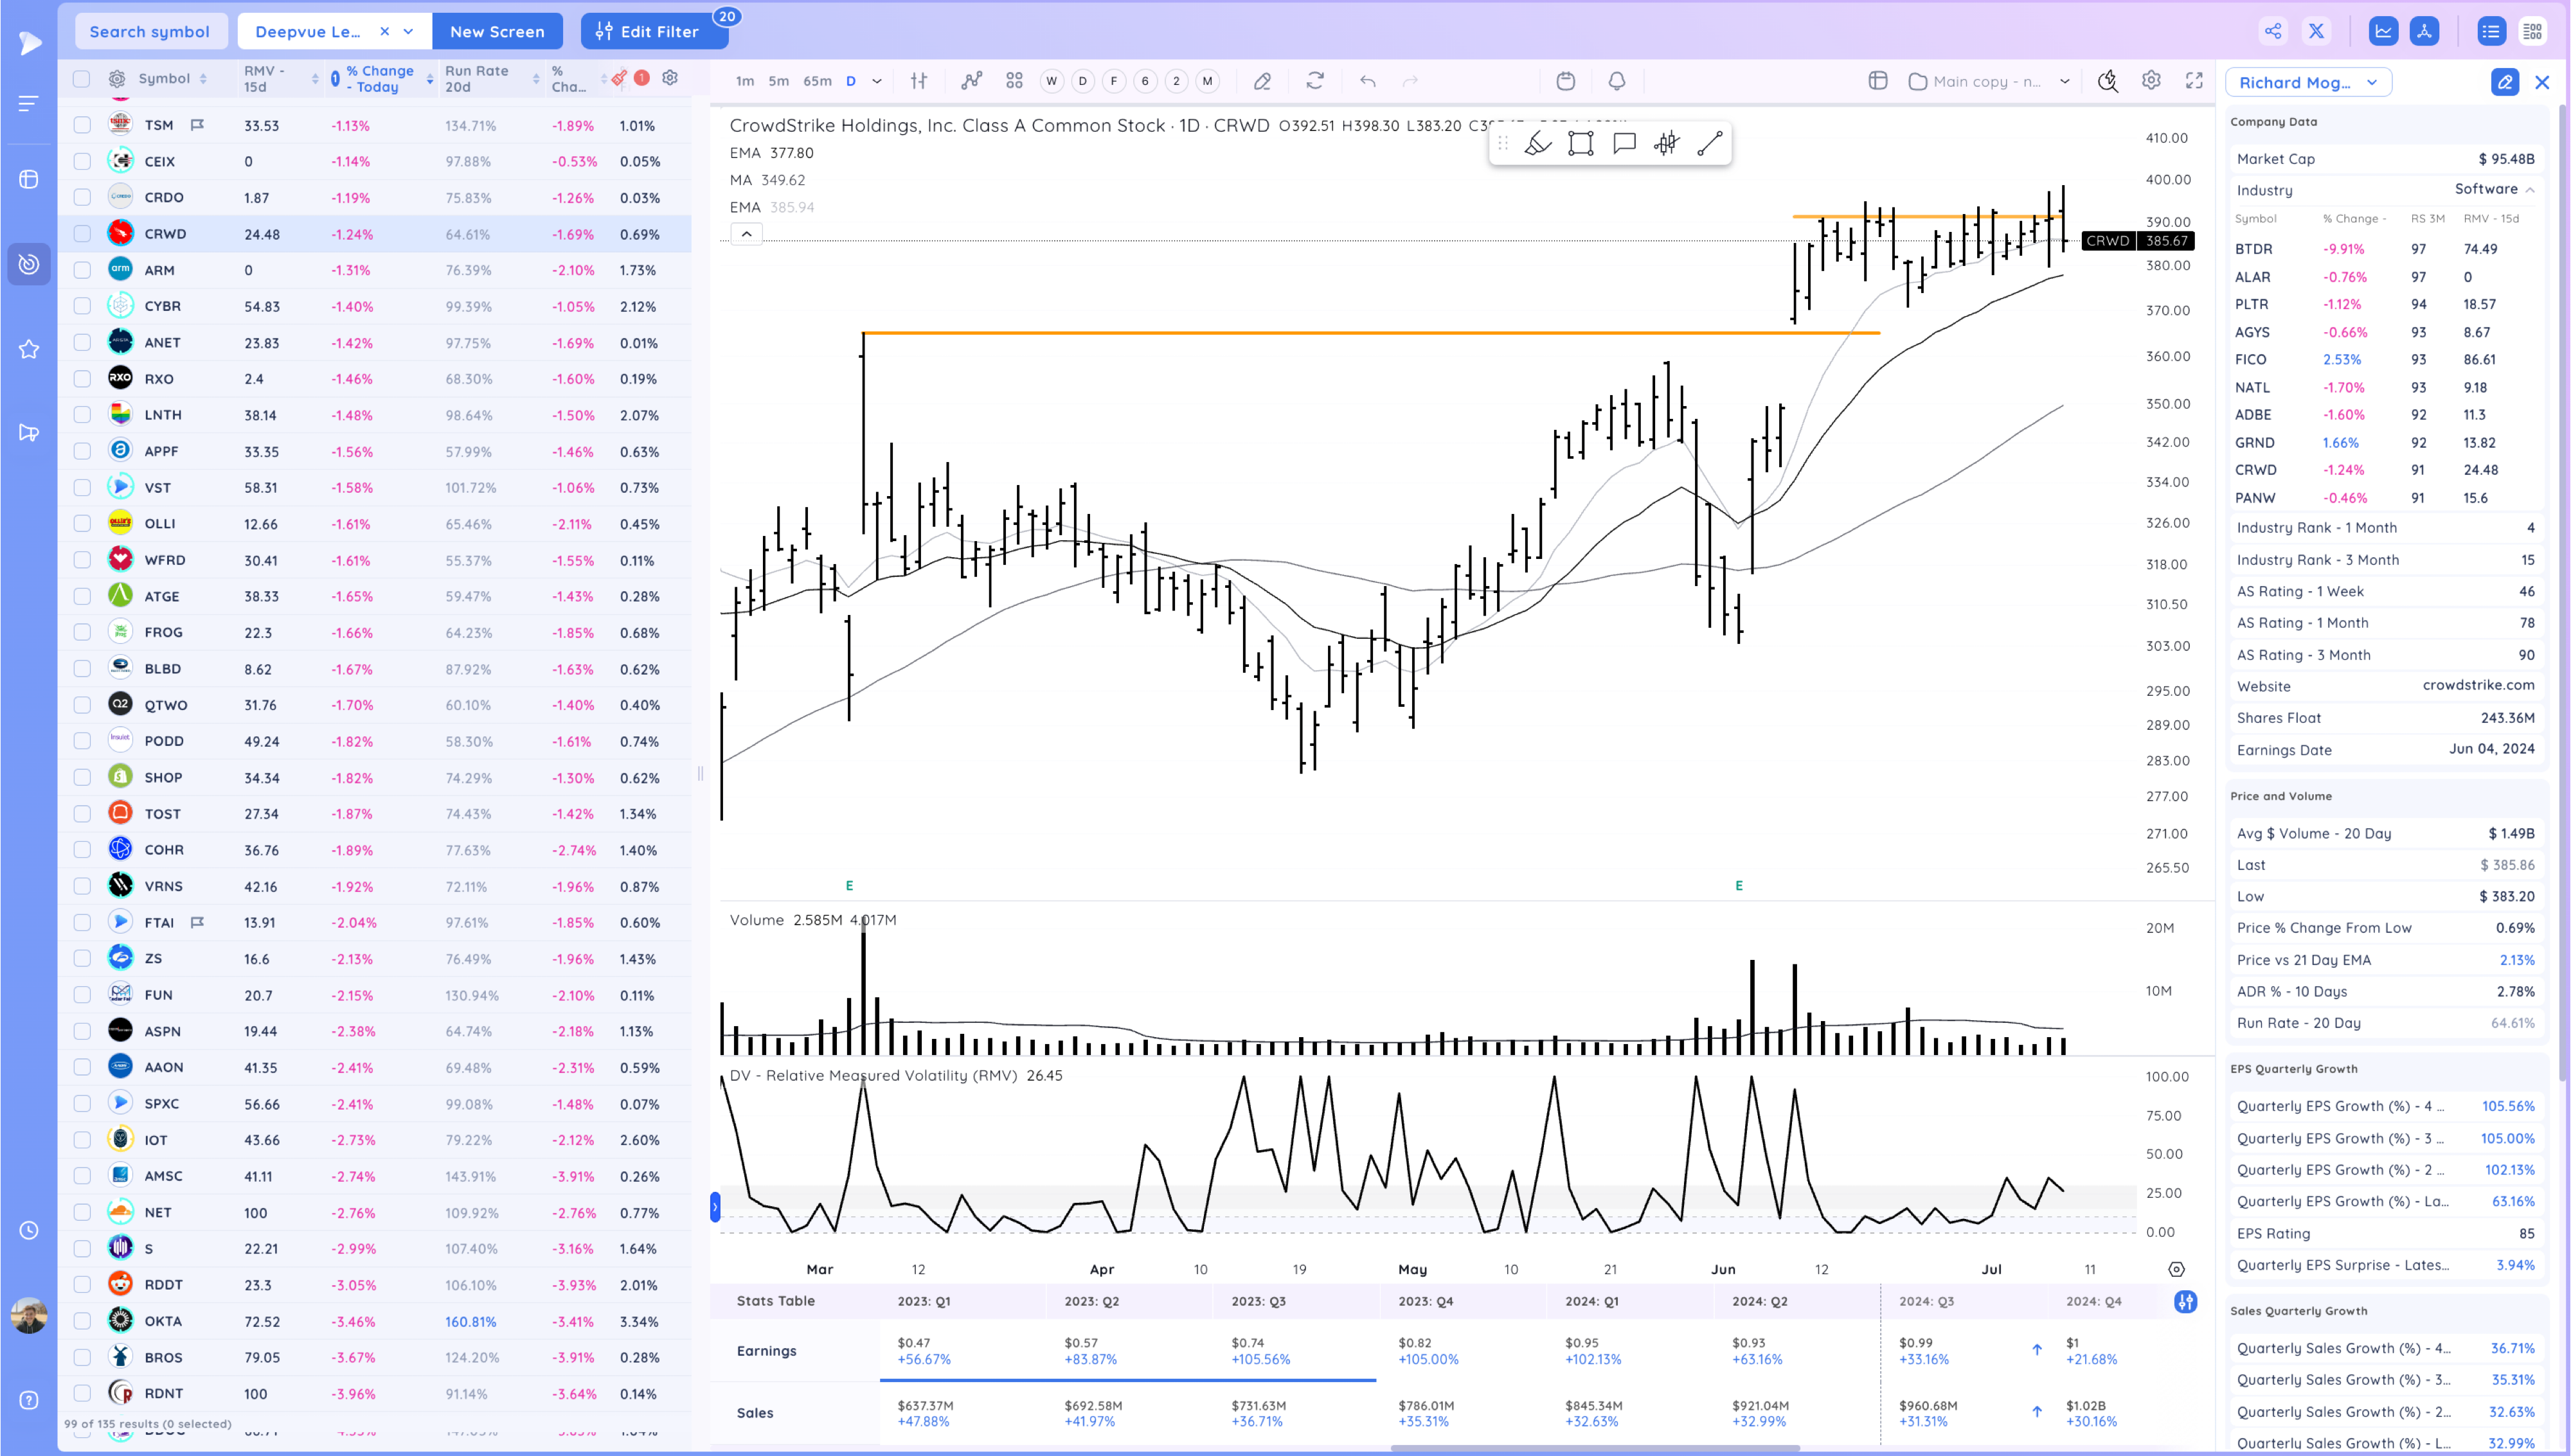The image size is (2571, 1456).
Task: Click the alert bell icon
Action: [1616, 81]
